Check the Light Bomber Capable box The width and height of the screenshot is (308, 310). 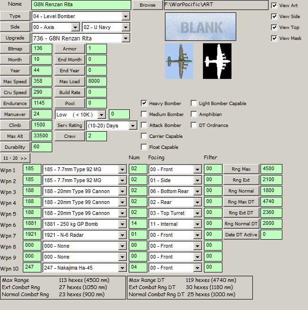pyautogui.click(x=194, y=103)
